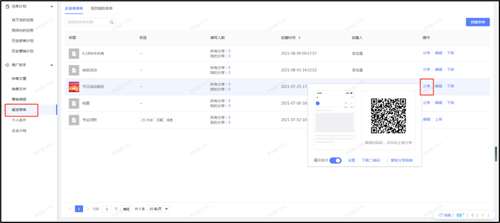Go to the next page arrow in pagination
500x223 pixels.
pyautogui.click(x=88, y=209)
